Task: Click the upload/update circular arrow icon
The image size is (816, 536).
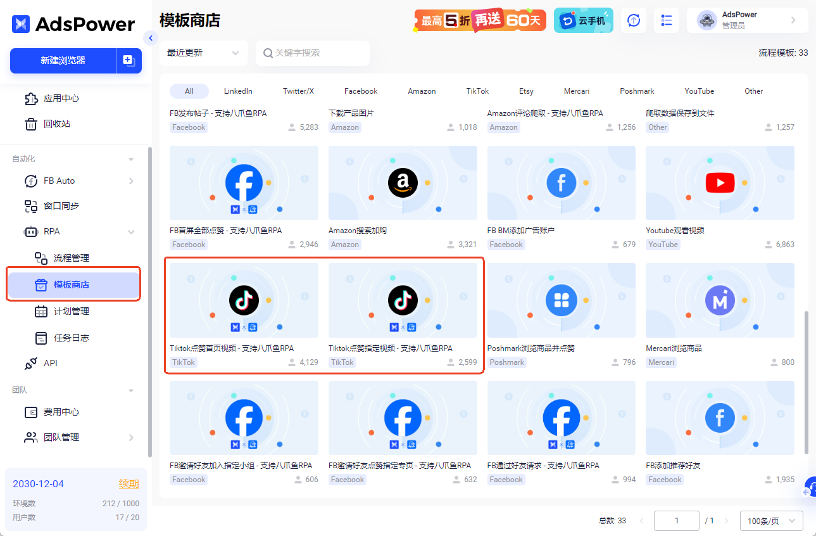Action: [x=634, y=20]
